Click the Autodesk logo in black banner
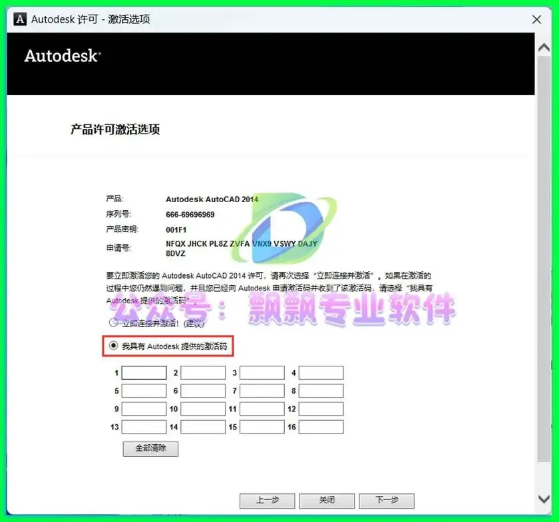 63,56
